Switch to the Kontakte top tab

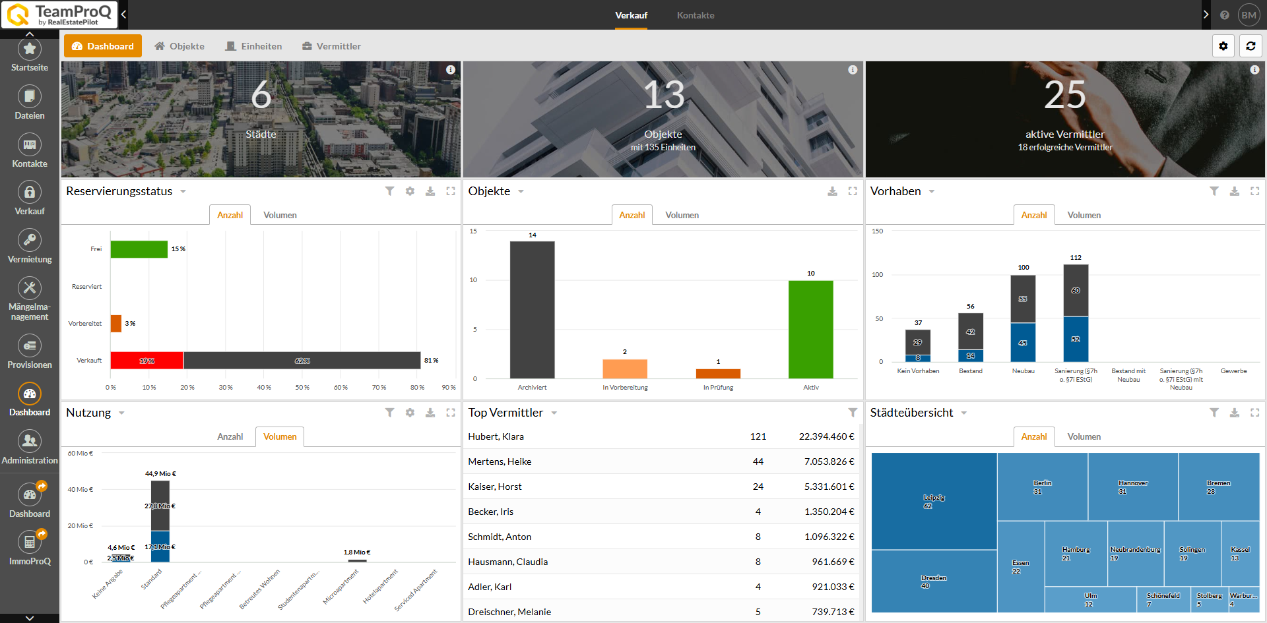[695, 15]
